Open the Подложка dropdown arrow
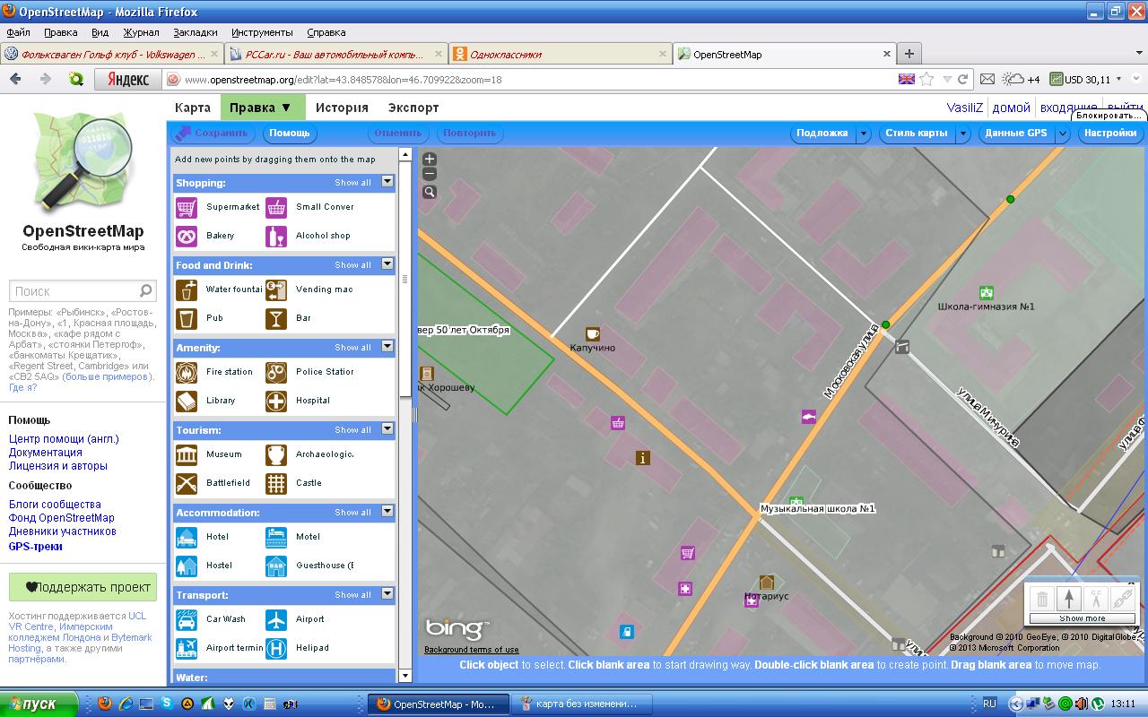Screen dimensions: 1148x717 click(x=864, y=134)
